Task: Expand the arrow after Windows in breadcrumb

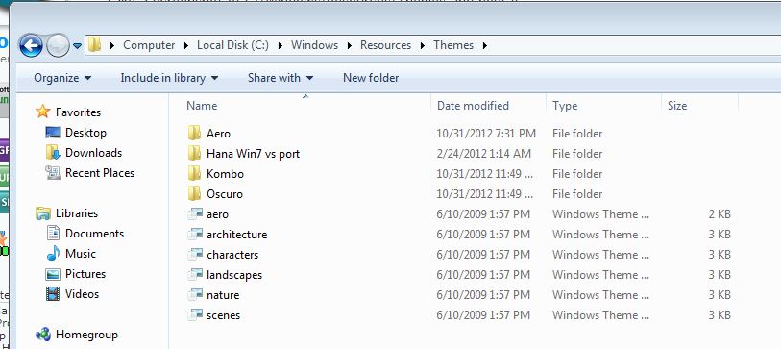Action: pyautogui.click(x=349, y=46)
